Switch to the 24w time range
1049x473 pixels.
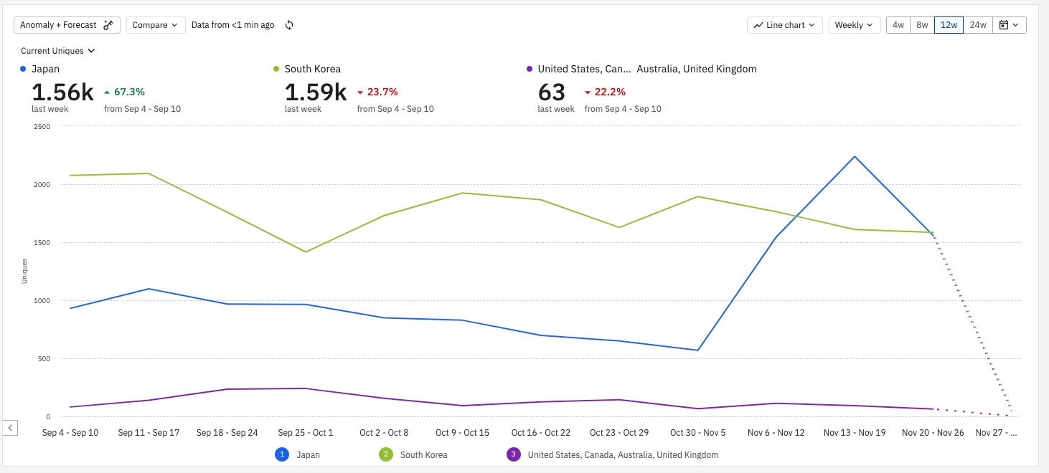[977, 25]
